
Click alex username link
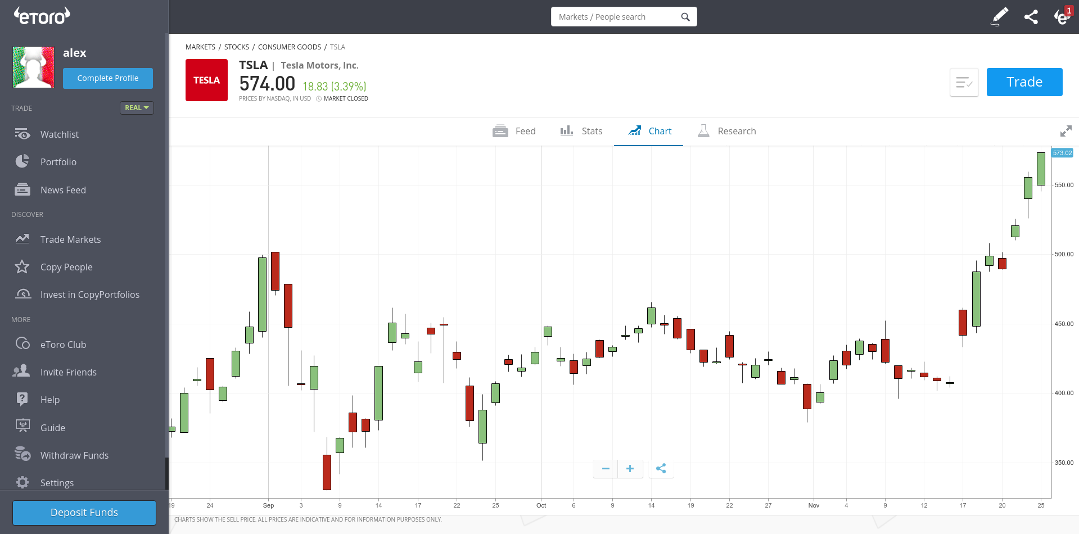pos(75,53)
